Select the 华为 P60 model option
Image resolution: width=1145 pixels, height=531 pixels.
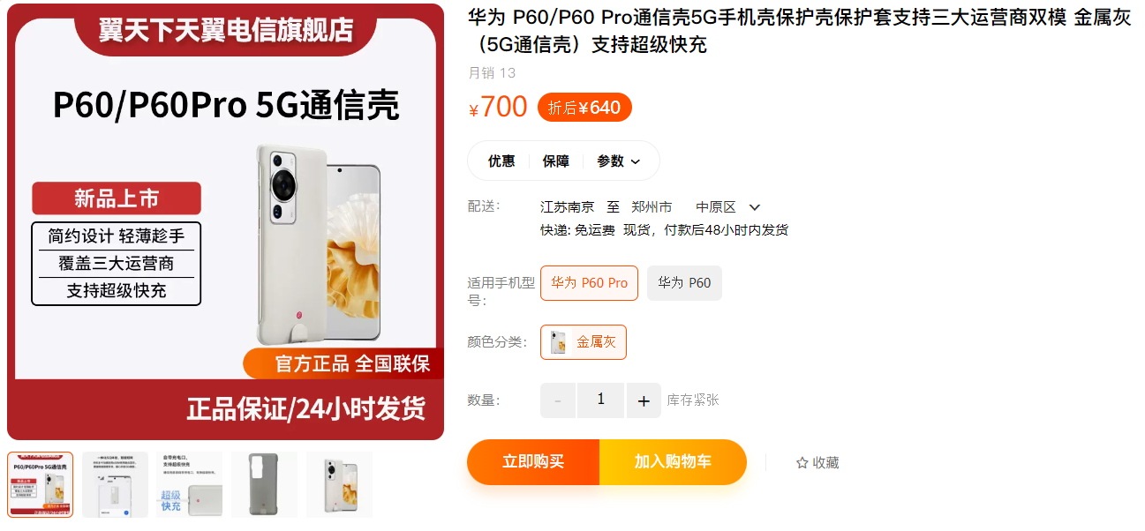pyautogui.click(x=684, y=283)
